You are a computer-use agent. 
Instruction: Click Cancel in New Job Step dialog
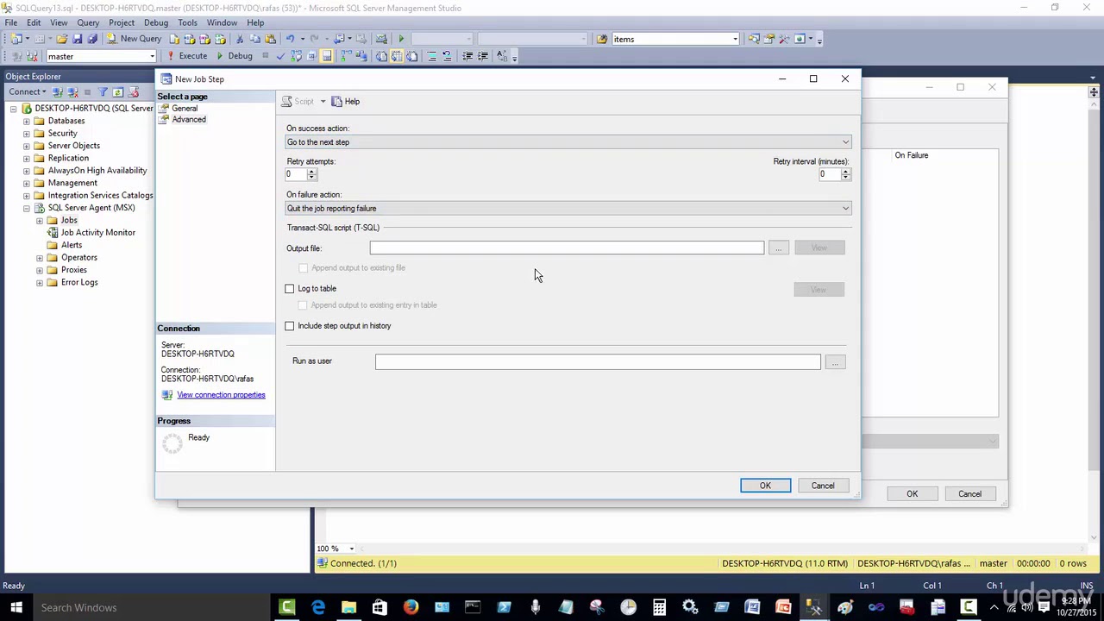(x=823, y=486)
